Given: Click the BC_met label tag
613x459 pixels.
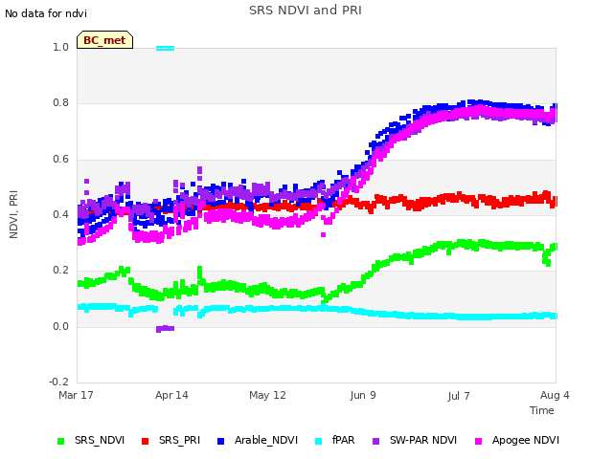Looking at the screenshot, I should coord(104,40).
